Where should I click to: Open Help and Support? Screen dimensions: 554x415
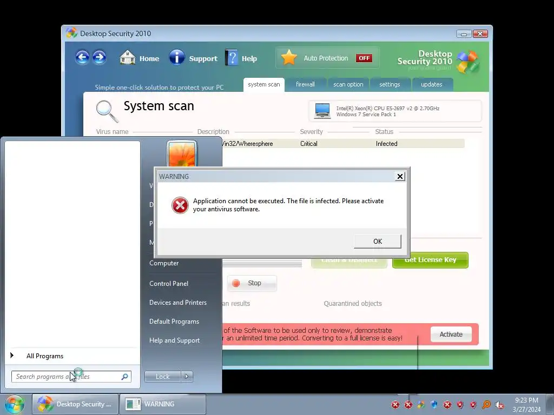coord(175,341)
